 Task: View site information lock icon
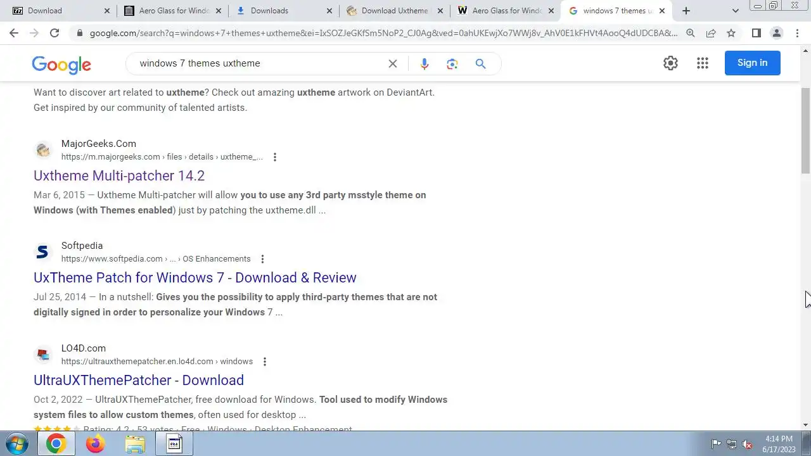point(79,33)
